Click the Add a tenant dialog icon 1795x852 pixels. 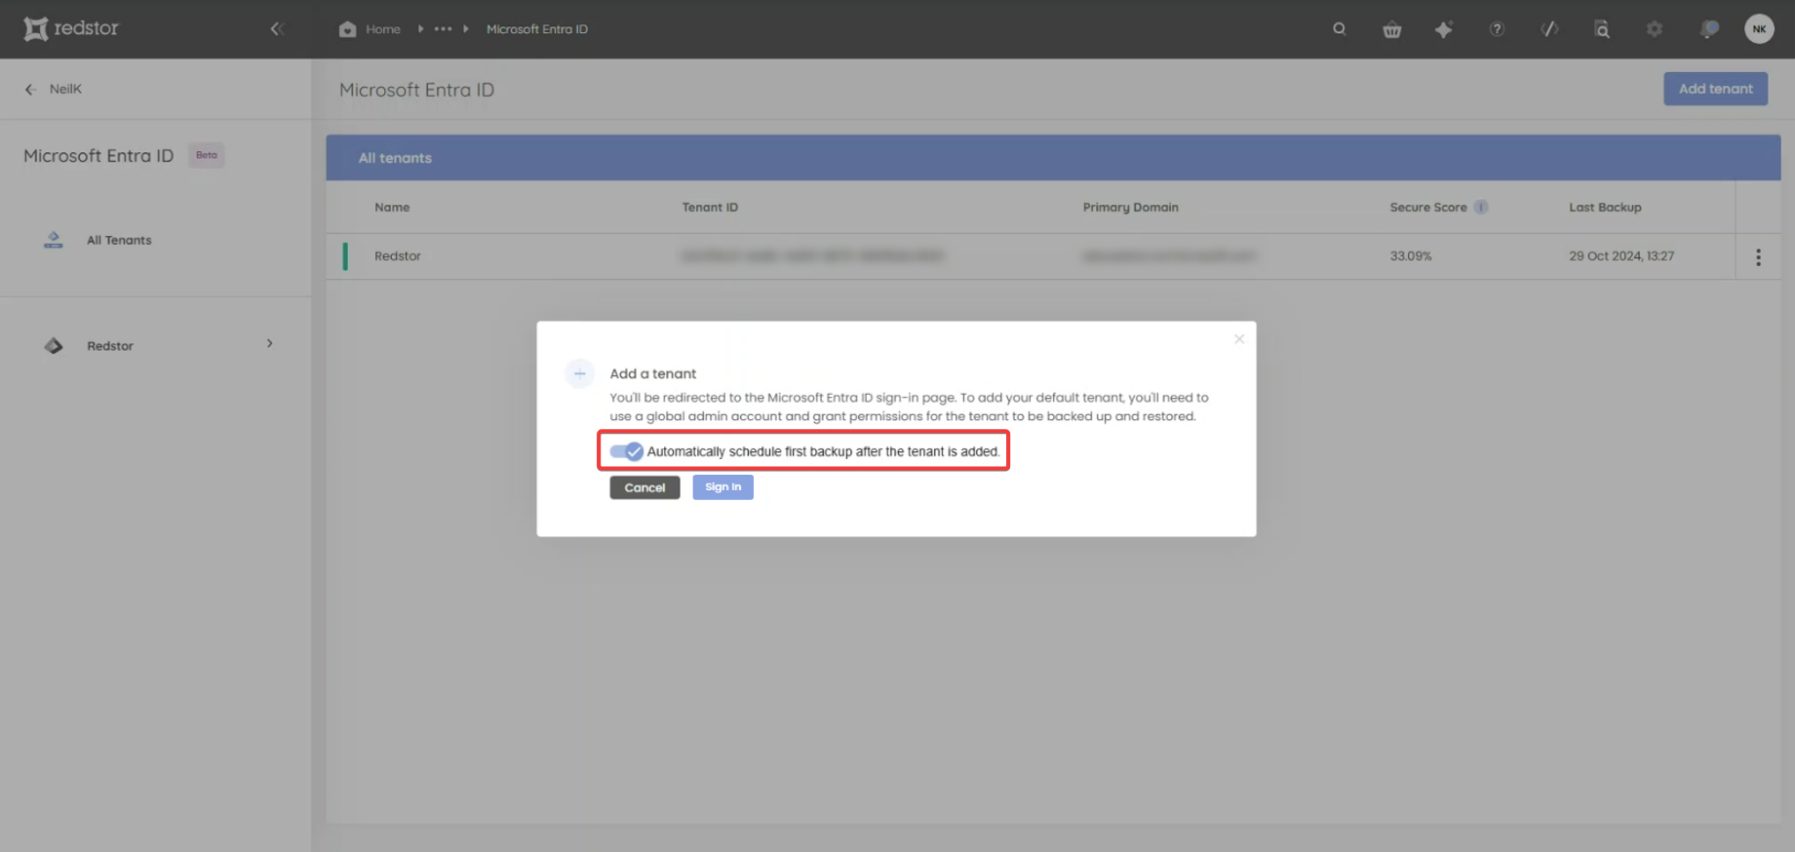pos(579,373)
